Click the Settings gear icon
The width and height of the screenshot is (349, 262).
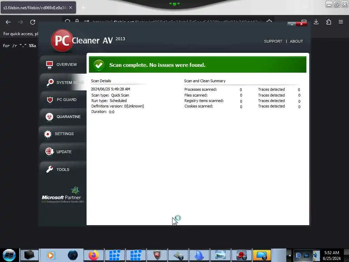pyautogui.click(x=48, y=134)
